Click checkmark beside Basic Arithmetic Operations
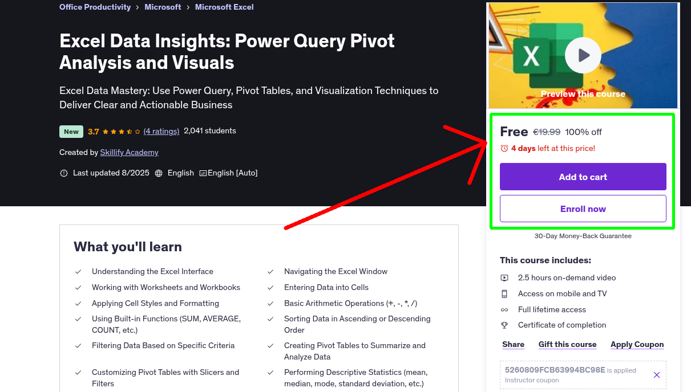Viewport: 691px width, 392px height. pyautogui.click(x=270, y=304)
